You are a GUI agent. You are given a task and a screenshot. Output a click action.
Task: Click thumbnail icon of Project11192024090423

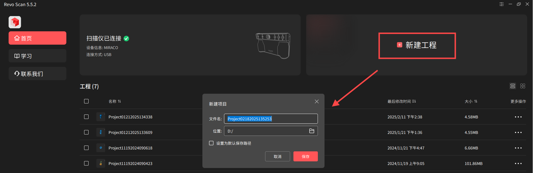[x=100, y=163]
